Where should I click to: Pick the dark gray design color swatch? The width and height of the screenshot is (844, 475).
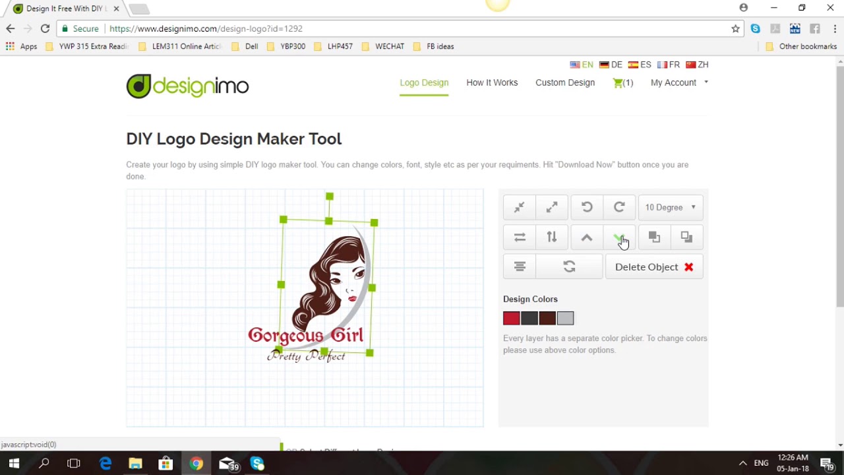click(x=529, y=319)
